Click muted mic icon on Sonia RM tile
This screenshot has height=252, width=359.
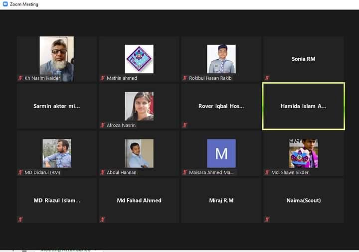click(x=267, y=78)
